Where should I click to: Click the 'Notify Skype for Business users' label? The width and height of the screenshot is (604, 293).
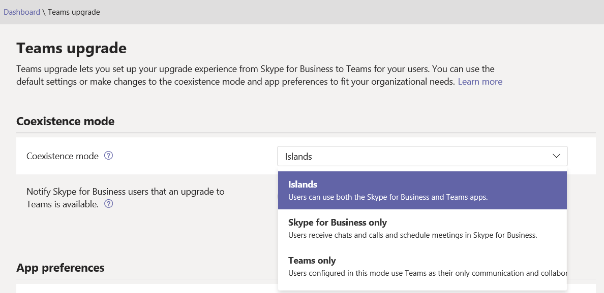pyautogui.click(x=125, y=192)
